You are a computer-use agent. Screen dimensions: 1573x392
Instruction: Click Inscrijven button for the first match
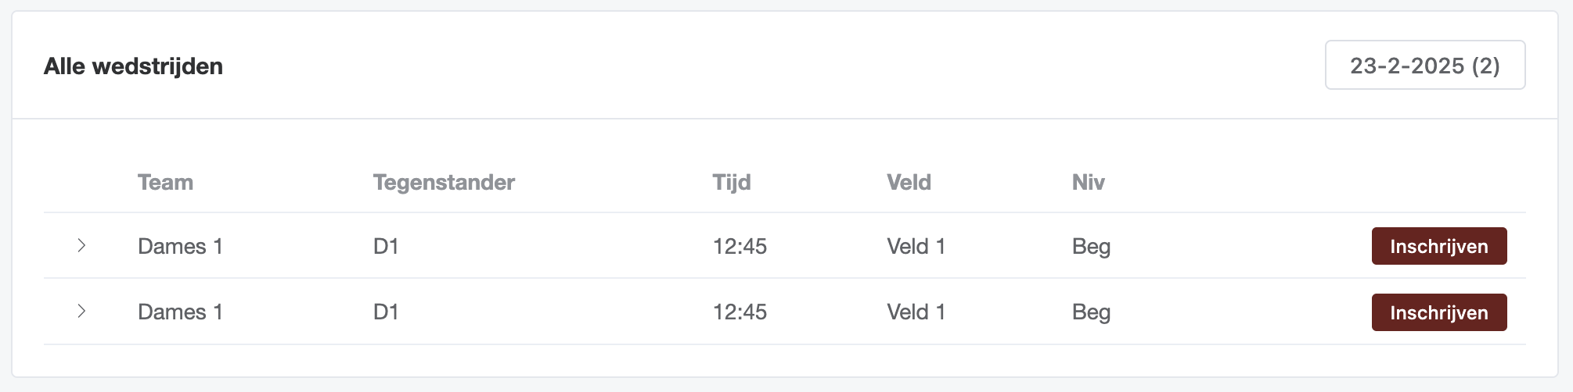coord(1439,246)
